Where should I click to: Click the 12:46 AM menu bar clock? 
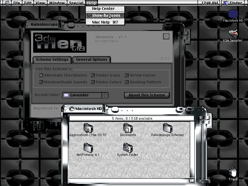click(210, 3)
